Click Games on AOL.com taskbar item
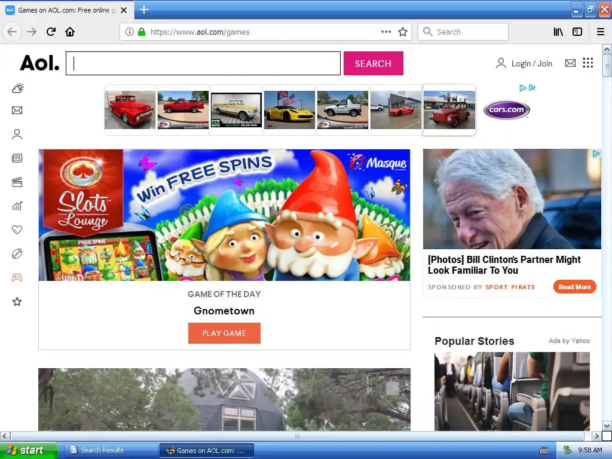This screenshot has width=612, height=459. pyautogui.click(x=207, y=451)
